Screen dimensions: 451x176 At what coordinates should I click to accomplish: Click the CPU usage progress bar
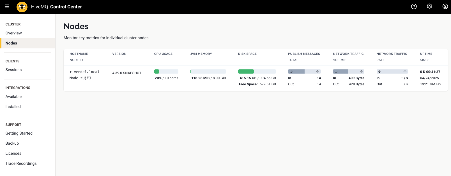pos(166,72)
